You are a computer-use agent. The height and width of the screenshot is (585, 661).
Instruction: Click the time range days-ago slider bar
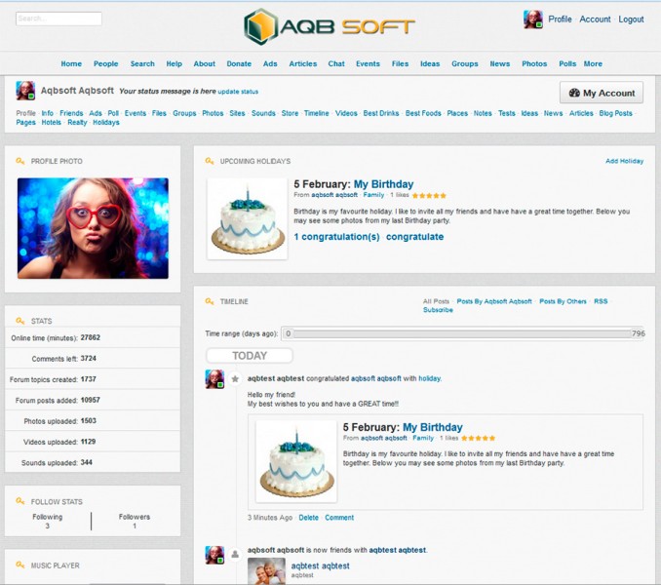click(x=462, y=333)
